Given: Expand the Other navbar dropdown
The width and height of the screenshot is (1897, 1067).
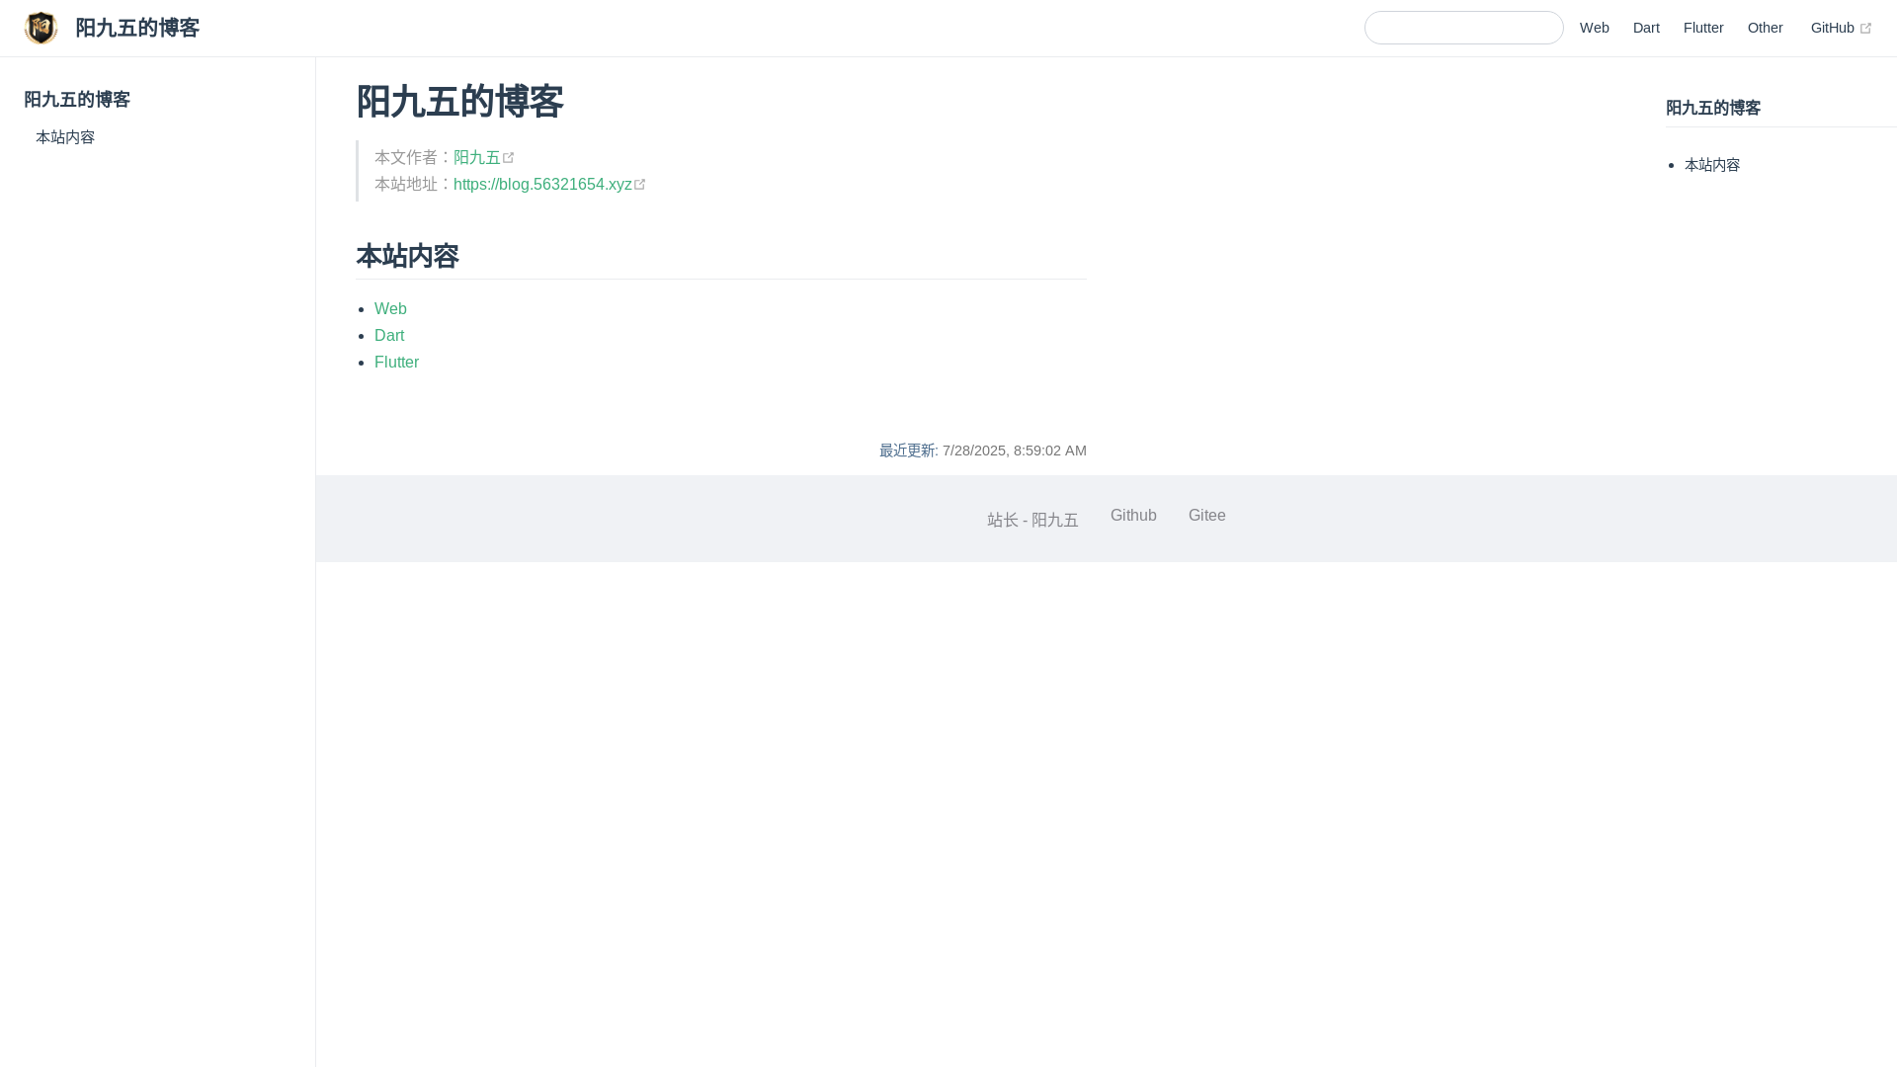Looking at the screenshot, I should coord(1765,28).
